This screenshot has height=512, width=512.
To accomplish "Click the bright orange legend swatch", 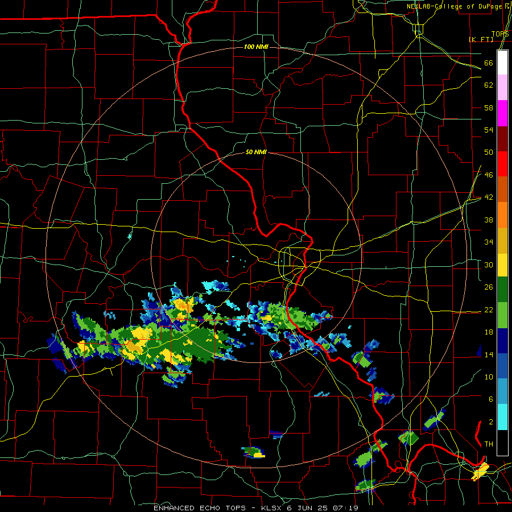I will (x=502, y=215).
